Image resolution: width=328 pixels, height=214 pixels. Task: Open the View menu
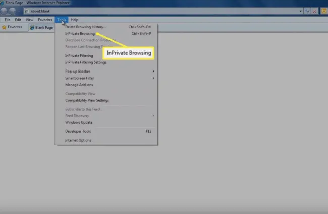29,20
